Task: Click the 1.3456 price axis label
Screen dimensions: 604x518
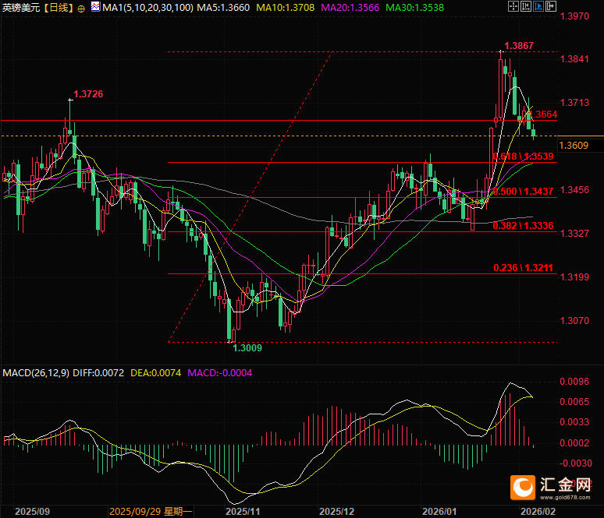Action: coord(574,189)
